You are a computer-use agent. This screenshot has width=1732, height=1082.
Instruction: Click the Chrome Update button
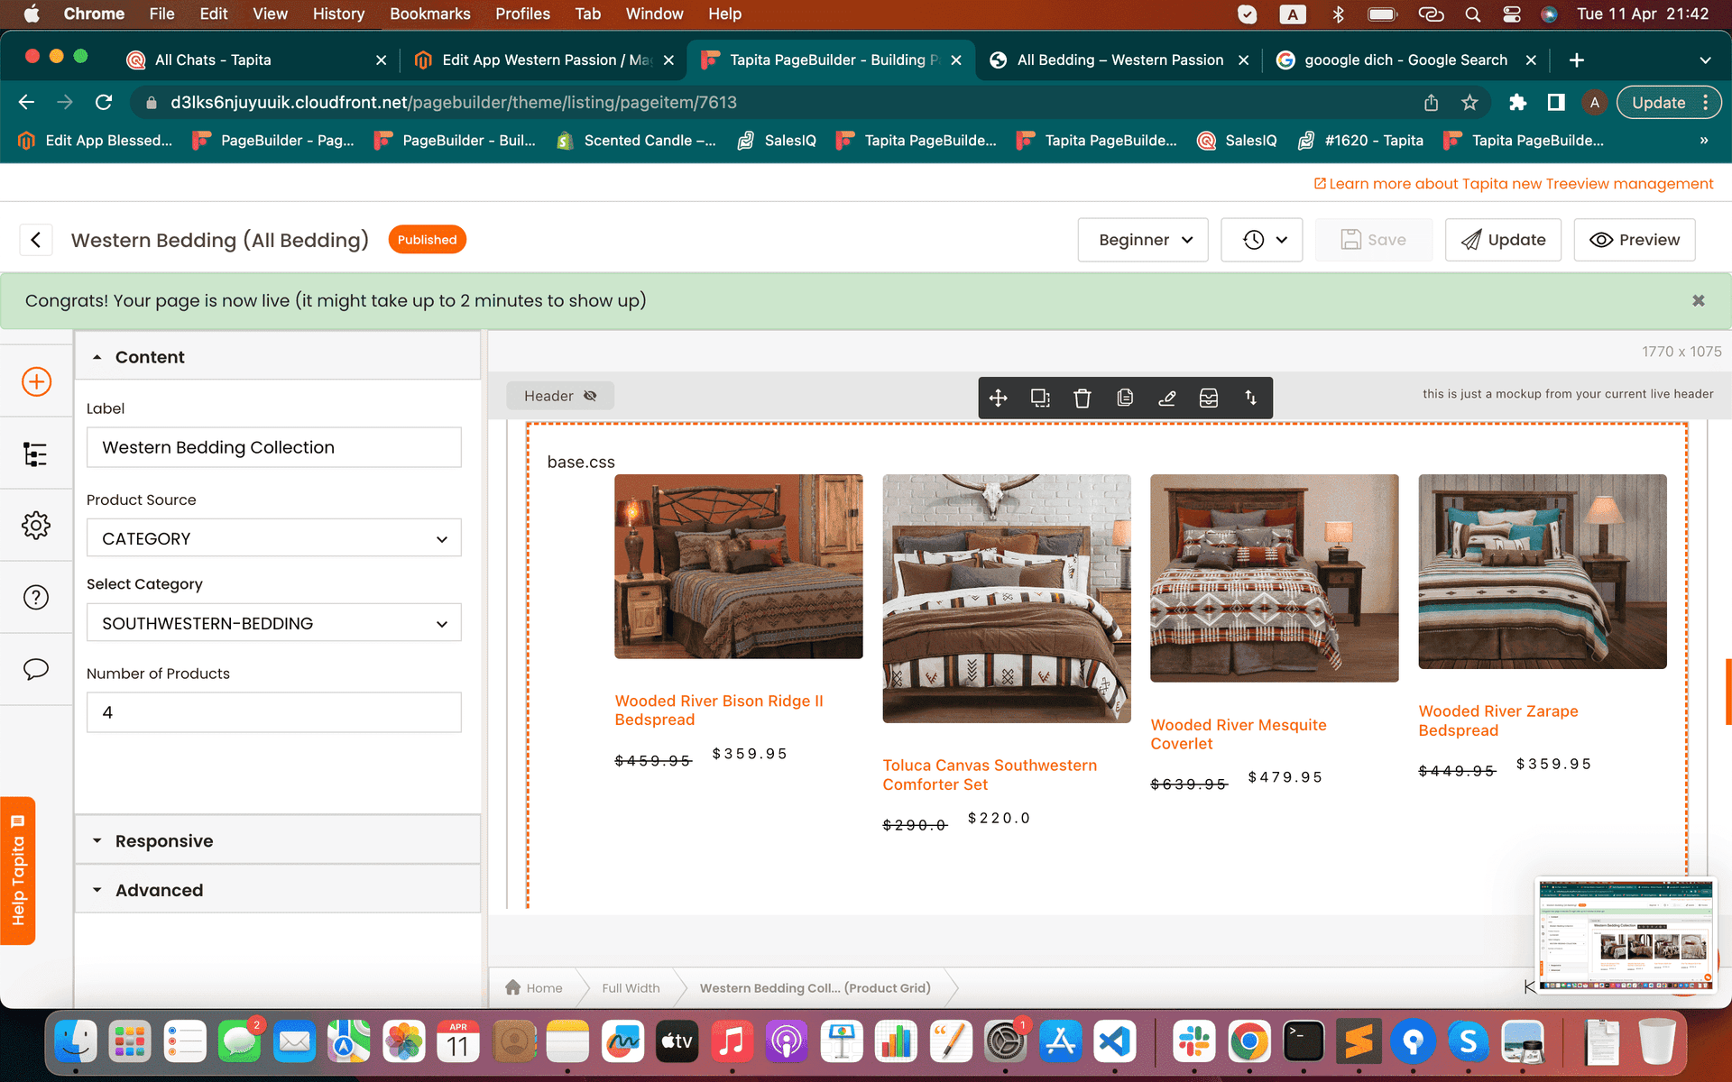point(1669,103)
